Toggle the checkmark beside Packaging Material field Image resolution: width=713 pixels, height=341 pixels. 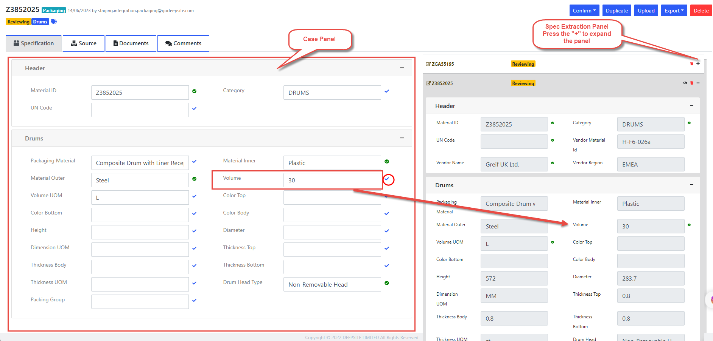click(194, 162)
